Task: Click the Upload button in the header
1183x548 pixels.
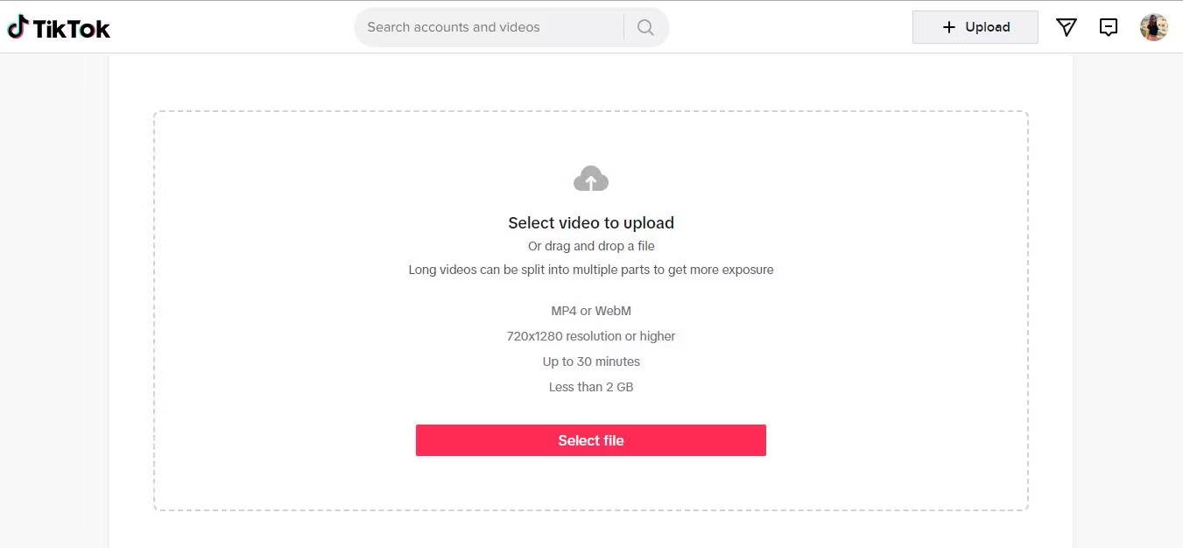Action: [975, 27]
